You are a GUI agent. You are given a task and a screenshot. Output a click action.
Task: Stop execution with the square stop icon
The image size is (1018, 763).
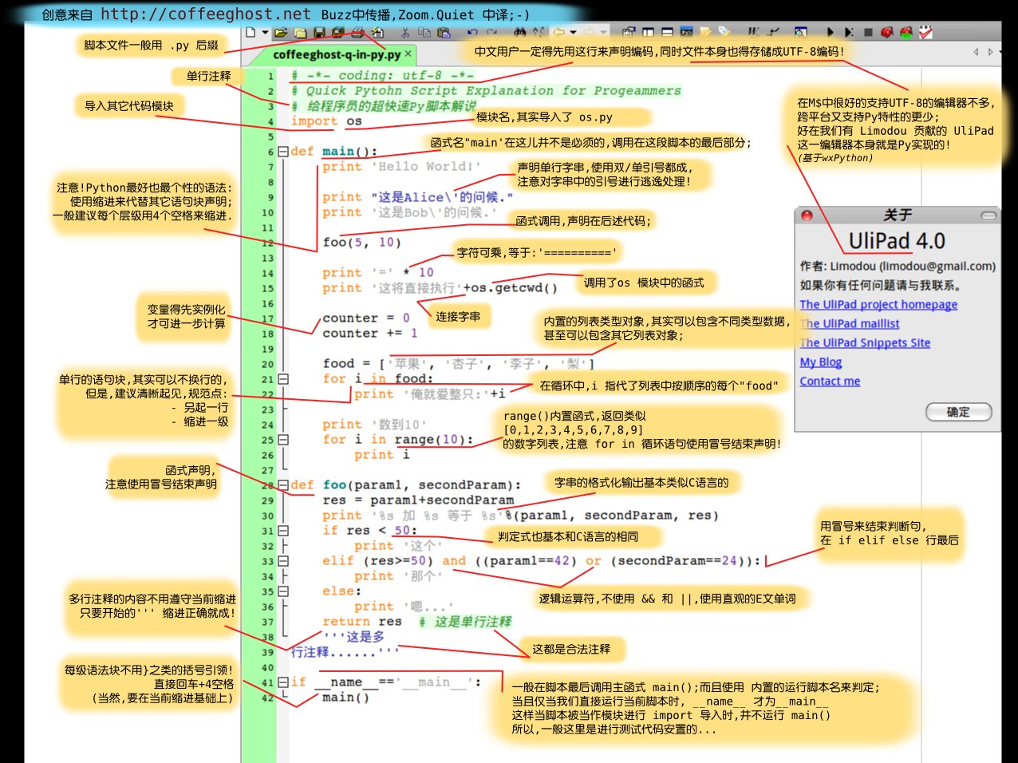coord(868,33)
